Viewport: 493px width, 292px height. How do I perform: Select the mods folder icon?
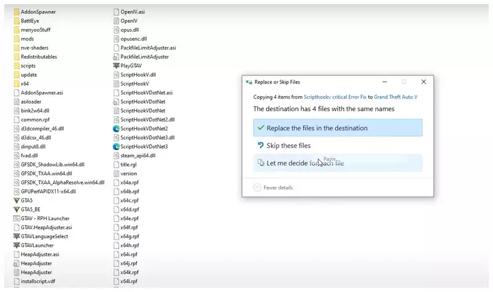[17, 39]
